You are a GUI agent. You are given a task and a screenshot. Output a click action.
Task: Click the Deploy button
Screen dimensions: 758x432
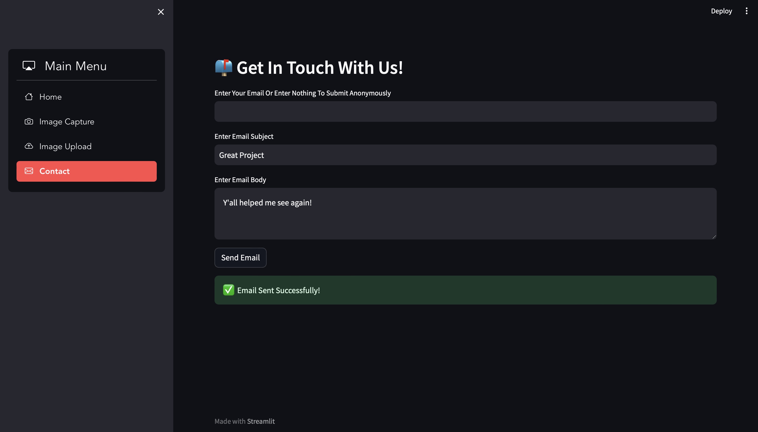point(721,11)
